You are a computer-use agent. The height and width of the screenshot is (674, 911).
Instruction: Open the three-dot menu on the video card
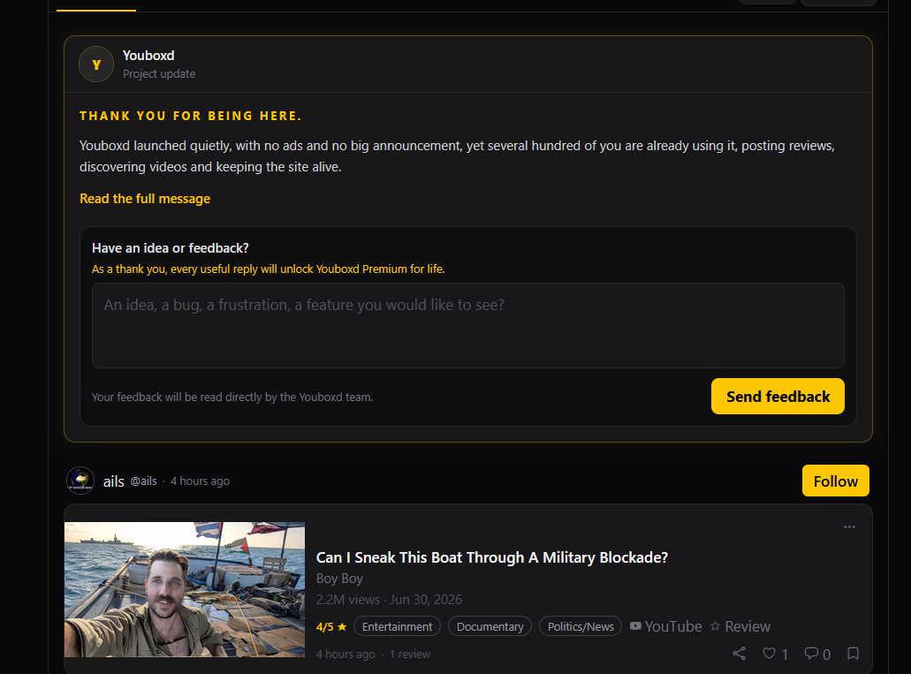849,527
